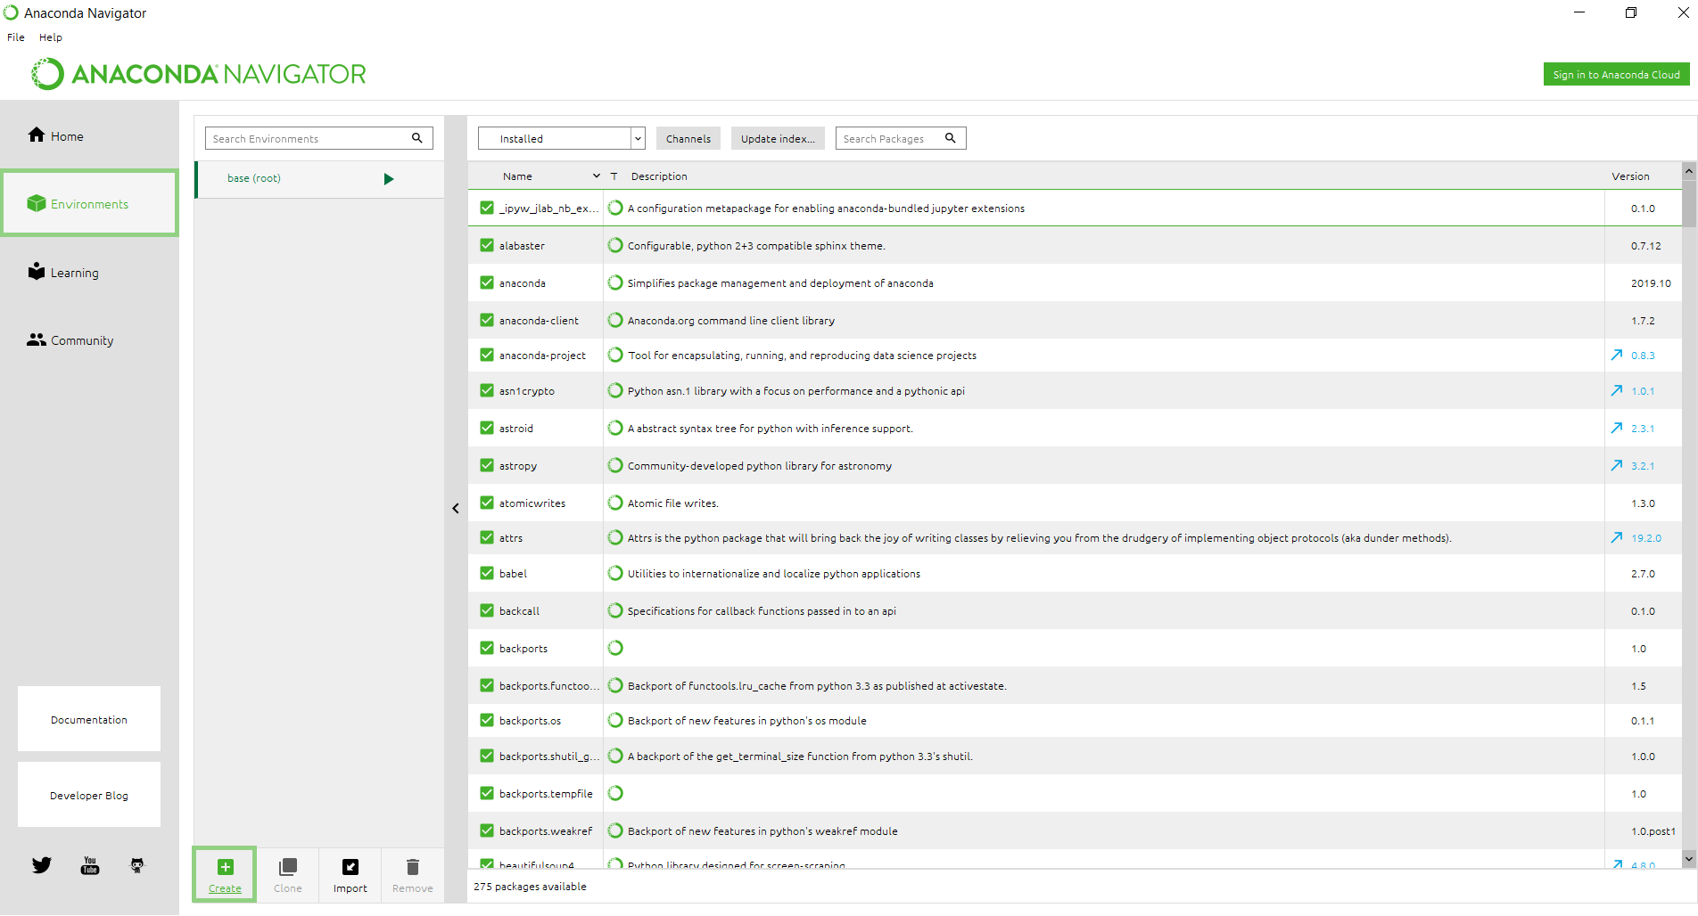Screen dimensions: 1698x916
Task: Import an environment file
Action: click(x=350, y=874)
